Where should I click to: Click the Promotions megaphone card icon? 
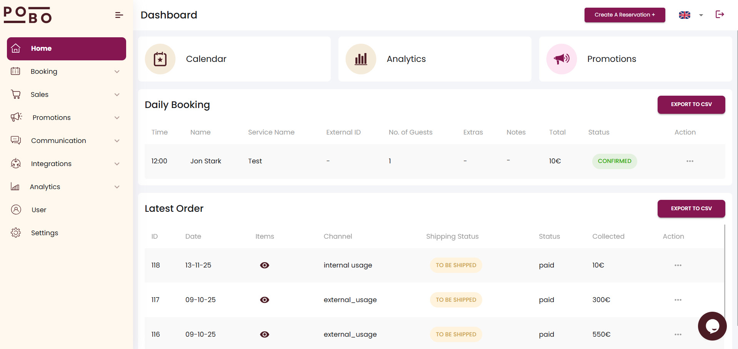pos(561,59)
